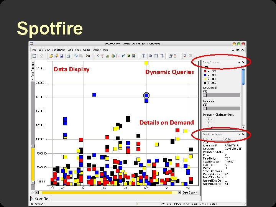Click the second folder icon in toolbar
Screen dimensions: 276x207
coord(56,56)
